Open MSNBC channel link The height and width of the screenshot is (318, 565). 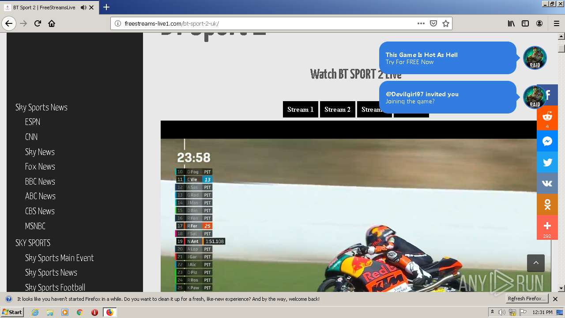click(x=35, y=226)
